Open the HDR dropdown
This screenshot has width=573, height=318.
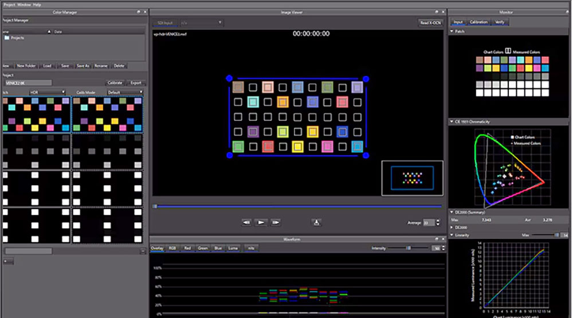tap(47, 92)
